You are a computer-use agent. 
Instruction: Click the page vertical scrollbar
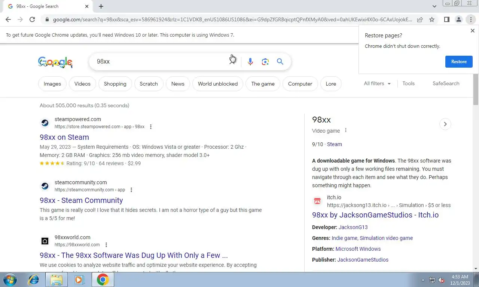click(x=476, y=90)
